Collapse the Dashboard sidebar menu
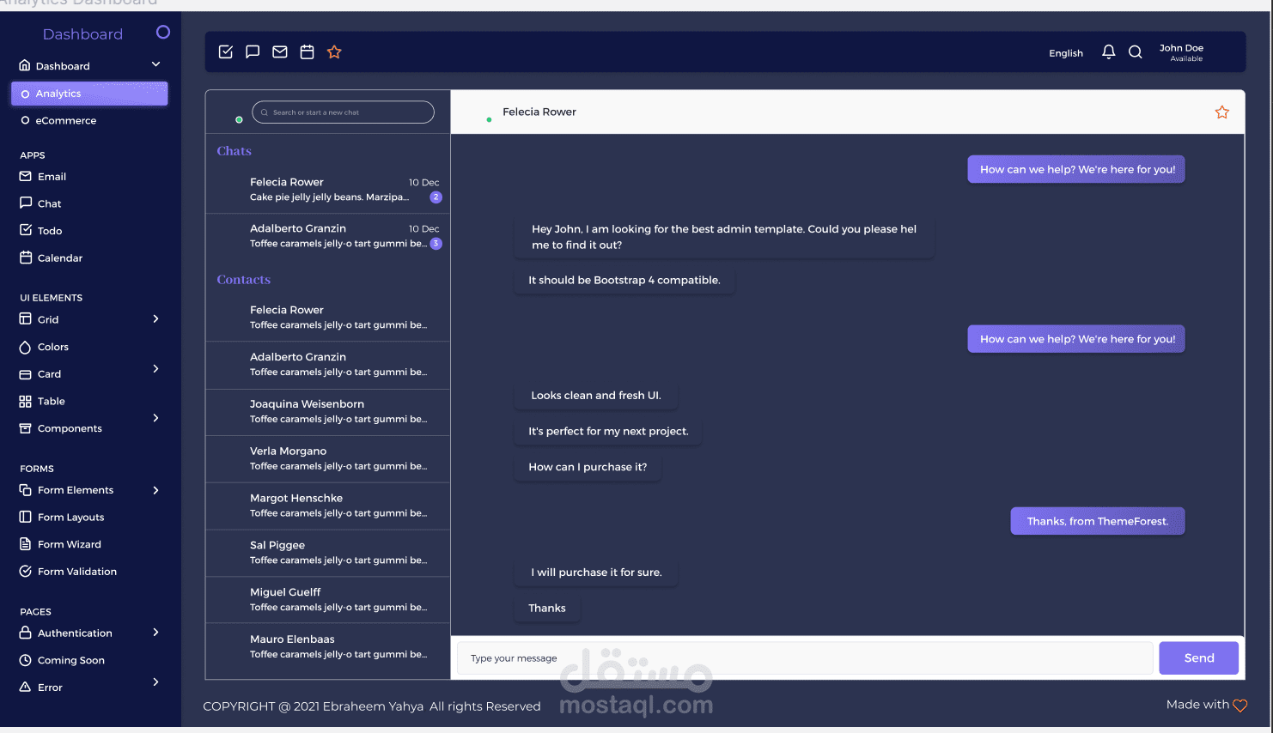This screenshot has height=733, width=1273. coord(155,64)
